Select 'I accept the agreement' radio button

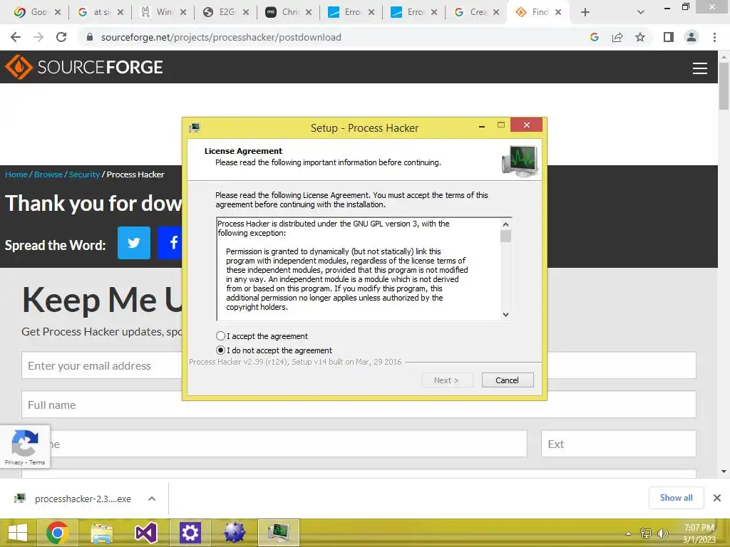click(x=221, y=336)
